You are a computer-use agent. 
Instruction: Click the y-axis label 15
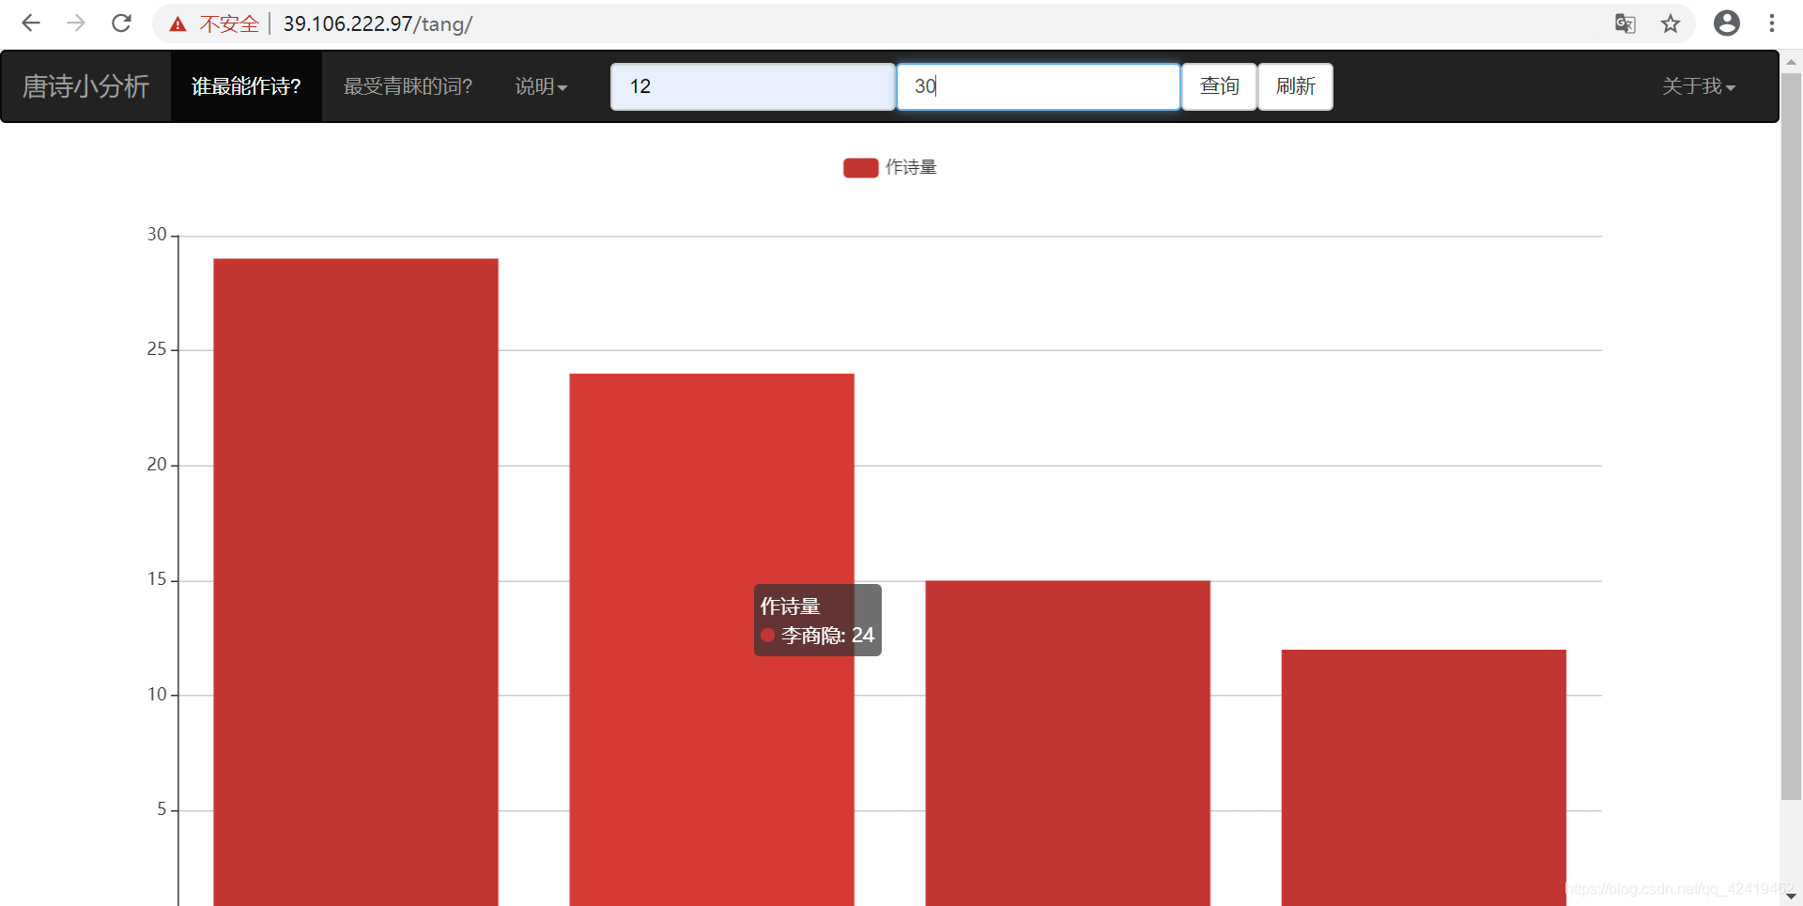click(x=157, y=579)
